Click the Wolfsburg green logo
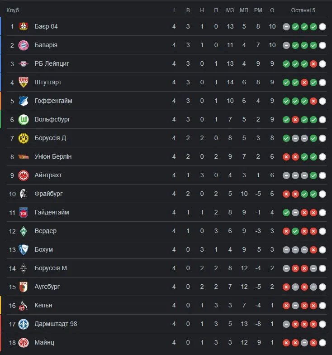 (x=24, y=119)
